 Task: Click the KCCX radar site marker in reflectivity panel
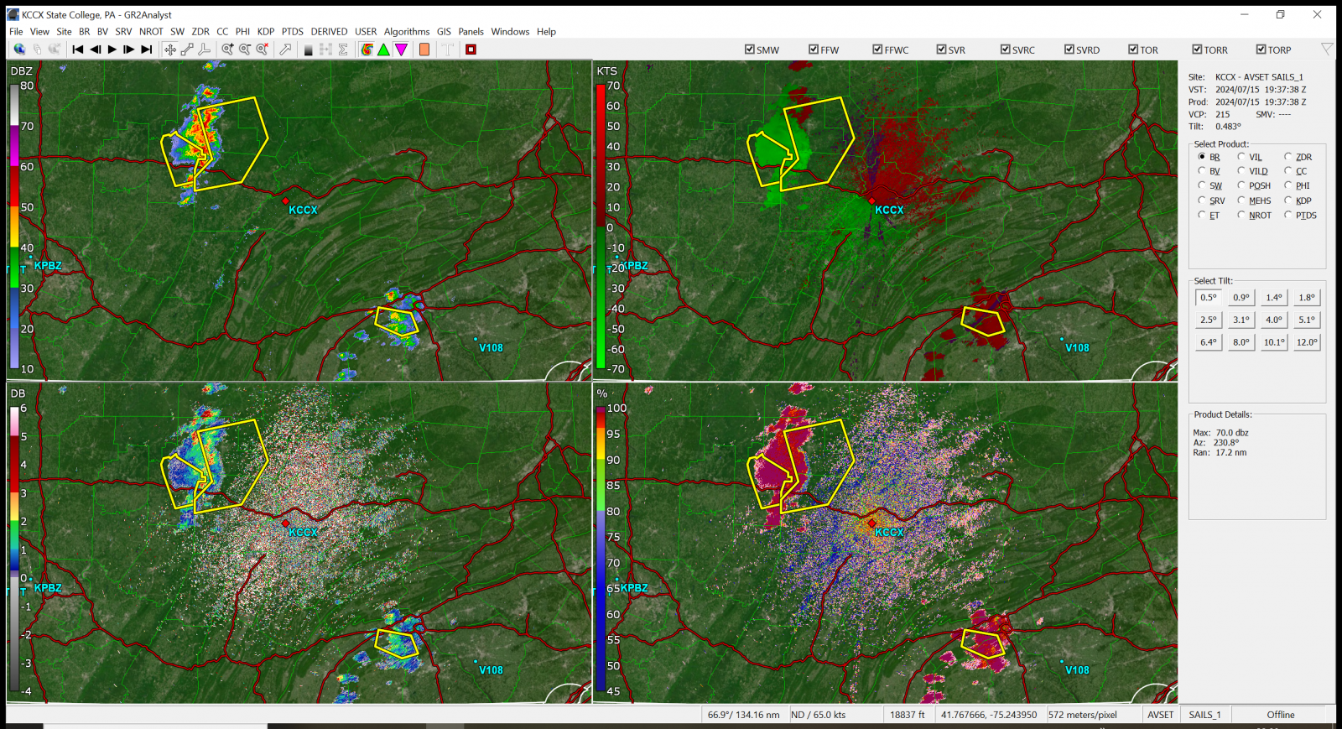pos(285,201)
